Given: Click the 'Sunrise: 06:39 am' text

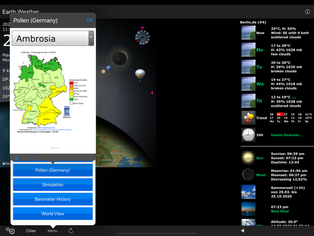Looking at the screenshot, I should 288,154.
